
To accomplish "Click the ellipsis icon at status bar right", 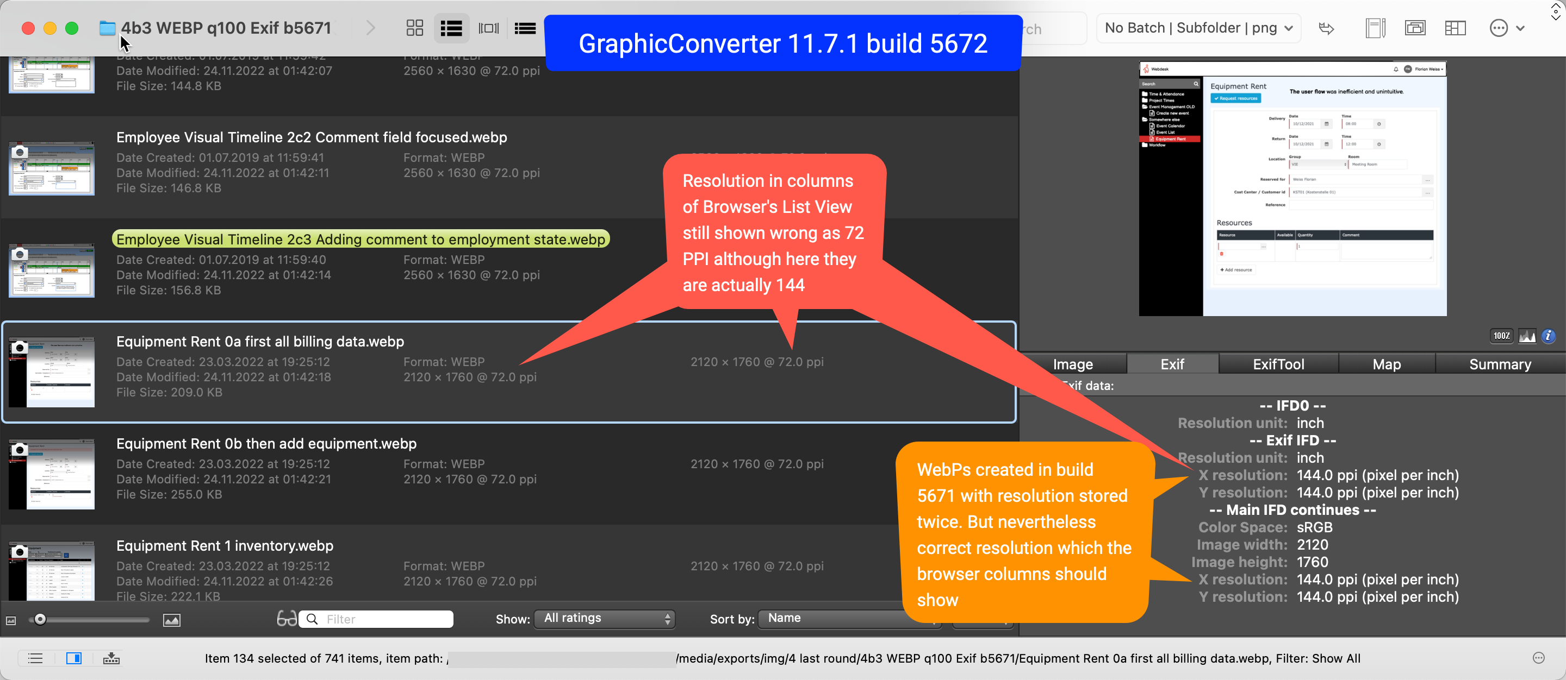I will pyautogui.click(x=1539, y=658).
